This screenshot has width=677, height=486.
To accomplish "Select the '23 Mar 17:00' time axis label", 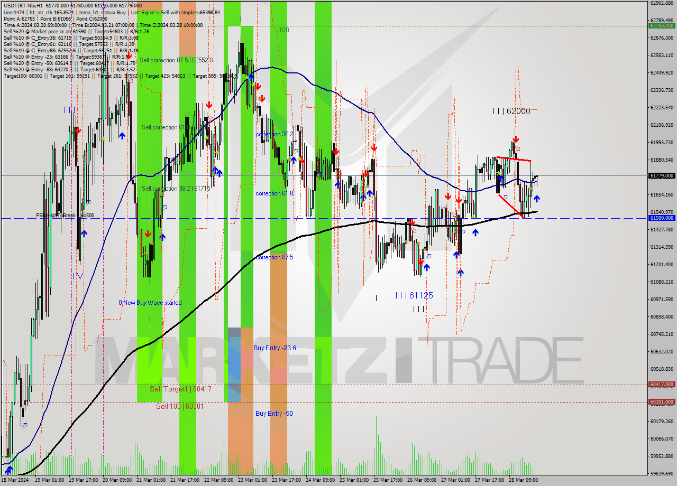I will (286, 481).
